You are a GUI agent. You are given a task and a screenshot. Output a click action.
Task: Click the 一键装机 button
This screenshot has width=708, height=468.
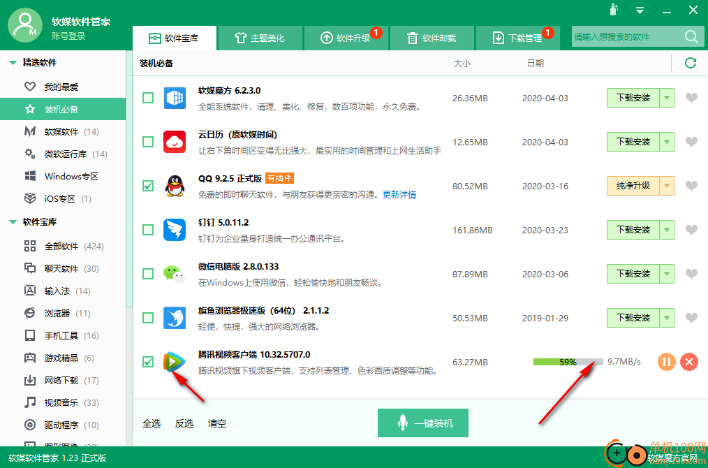[423, 423]
